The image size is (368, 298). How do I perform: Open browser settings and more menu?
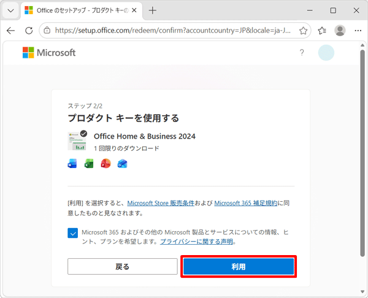pyautogui.click(x=358, y=31)
